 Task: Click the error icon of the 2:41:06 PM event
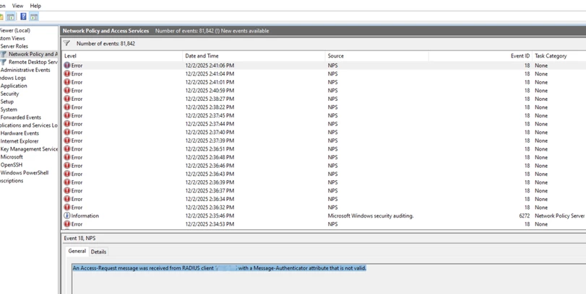67,65
